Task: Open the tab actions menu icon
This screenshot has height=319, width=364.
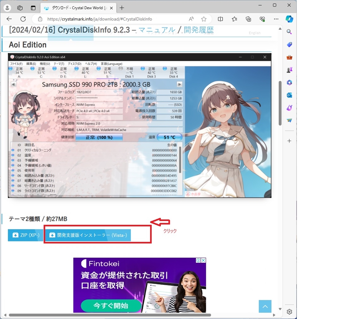Action: click(33, 8)
